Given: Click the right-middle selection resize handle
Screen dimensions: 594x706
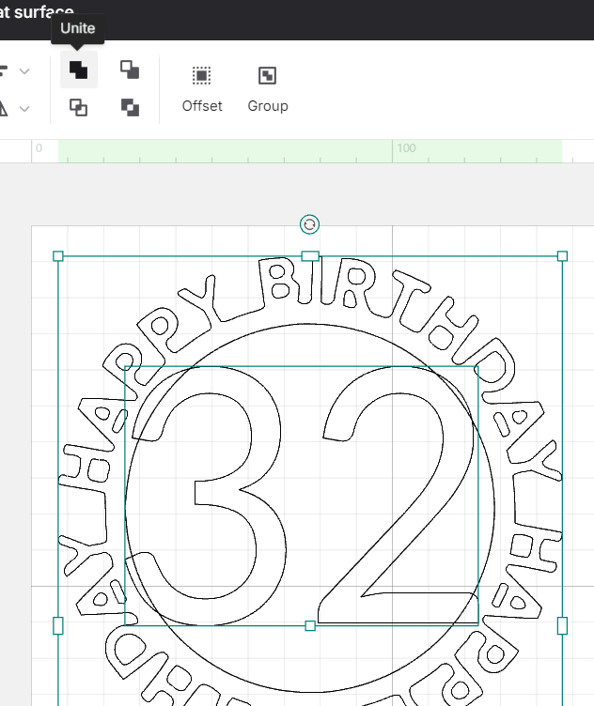Looking at the screenshot, I should 562,625.
